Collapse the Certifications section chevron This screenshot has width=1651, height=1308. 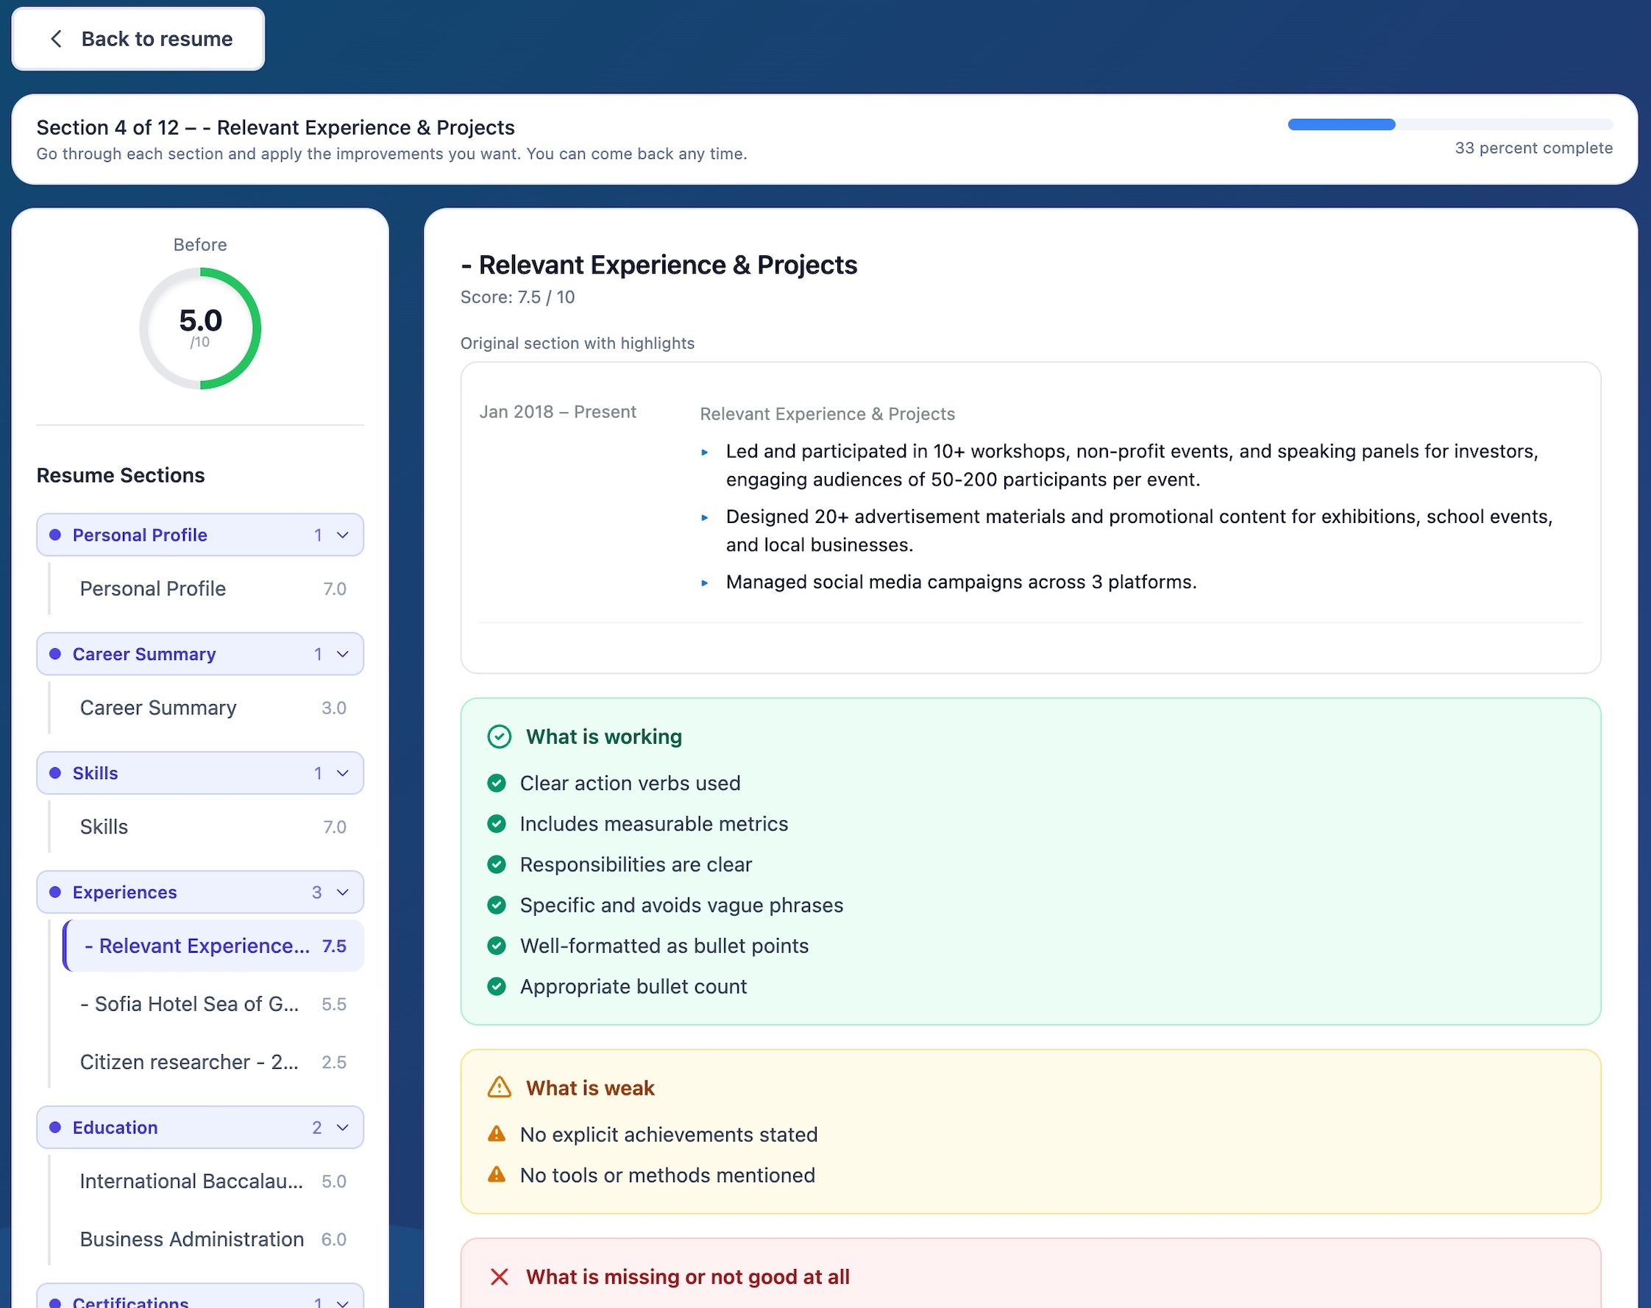pos(341,1301)
